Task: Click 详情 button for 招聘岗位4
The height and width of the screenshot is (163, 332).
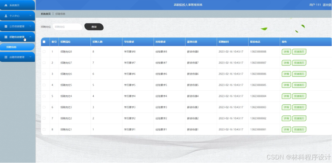Action: (x=286, y=96)
